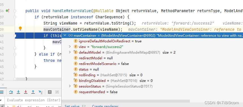Collapse the mavContainer root node
The image size is (243, 107).
(65, 36)
